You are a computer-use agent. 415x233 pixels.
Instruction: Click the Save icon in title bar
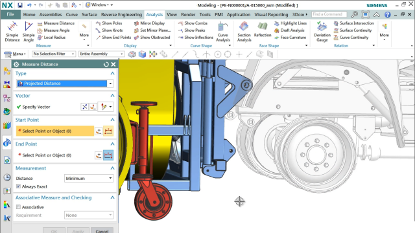pyautogui.click(x=20, y=5)
